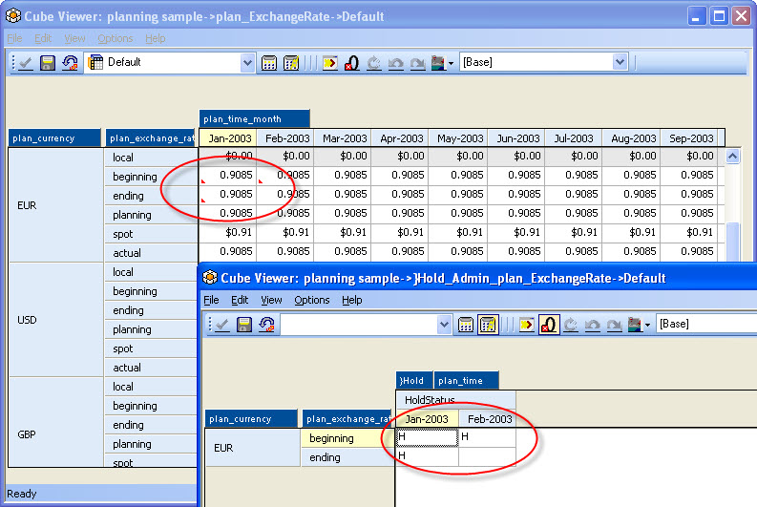This screenshot has height=507, width=757.
Task: Click scroll up arrow of plan_ExchangeRate grid
Action: point(732,157)
